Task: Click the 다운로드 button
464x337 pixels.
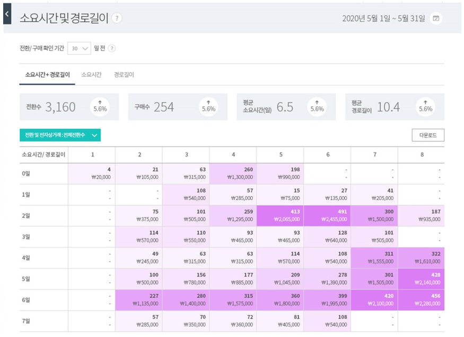Action: point(428,135)
